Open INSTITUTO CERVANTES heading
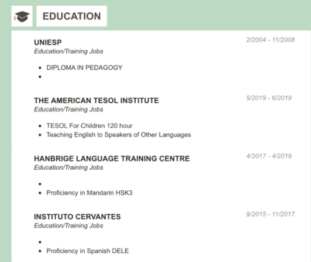This screenshot has width=311, height=262. 77,217
